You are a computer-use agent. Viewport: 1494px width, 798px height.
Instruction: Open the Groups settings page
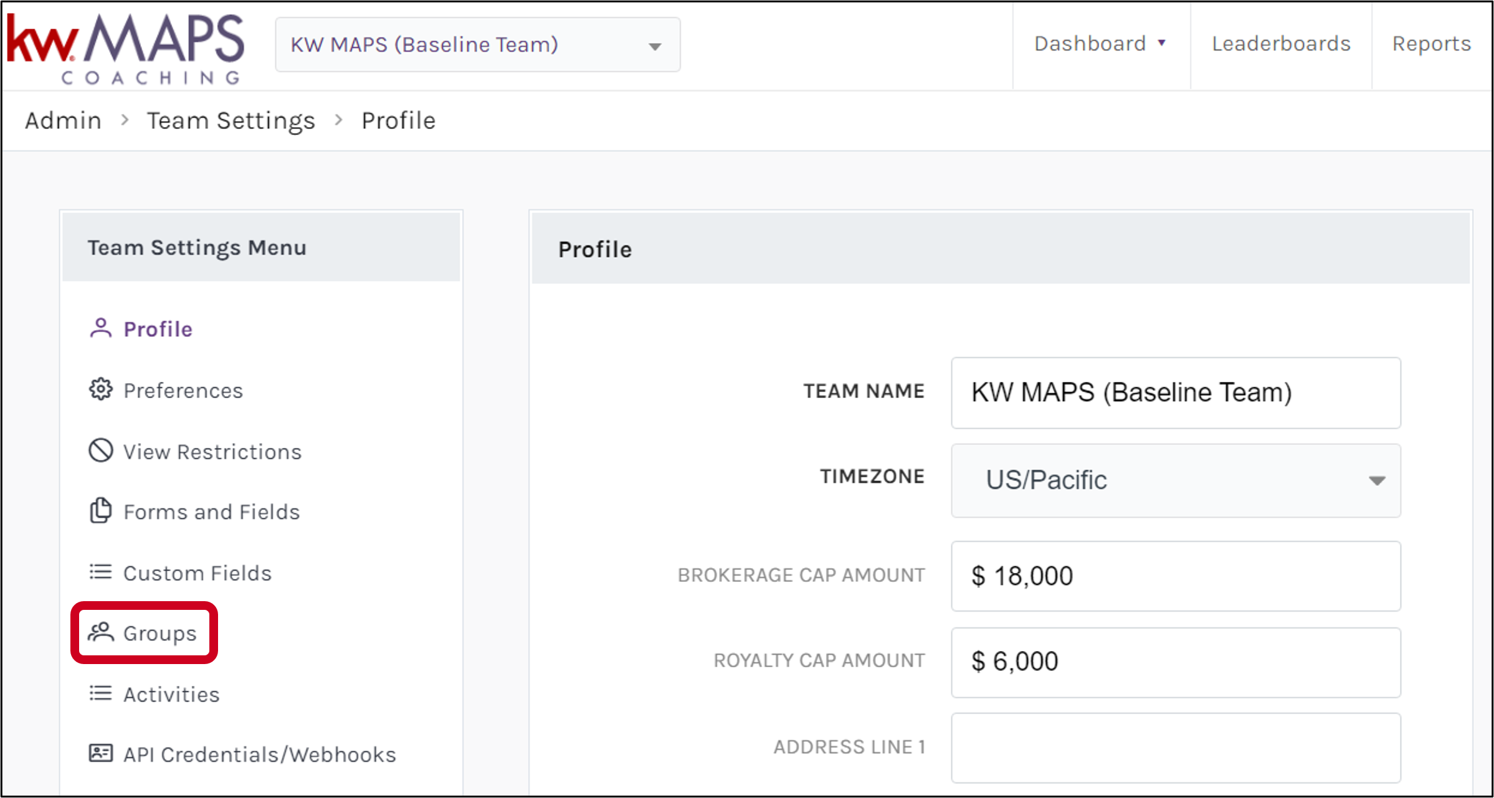160,633
